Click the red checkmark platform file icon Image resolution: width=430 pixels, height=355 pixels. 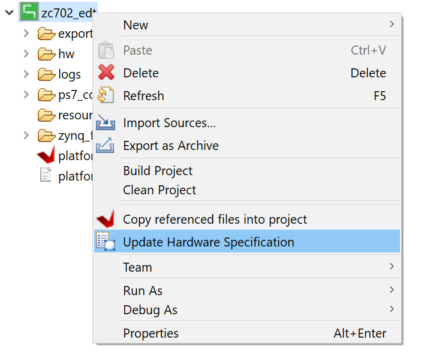pos(46,155)
